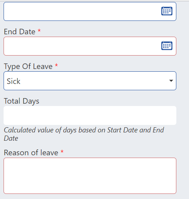Click the End Date label

(x=19, y=32)
